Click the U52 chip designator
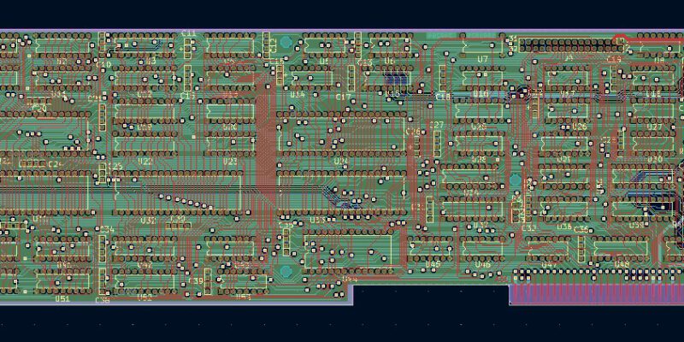 (144, 297)
